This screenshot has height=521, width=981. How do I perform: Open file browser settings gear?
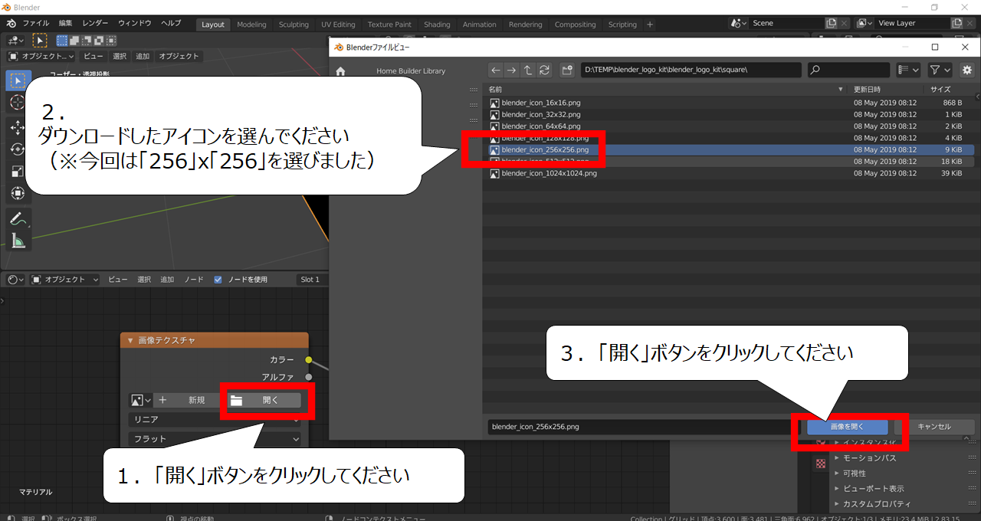(x=966, y=70)
